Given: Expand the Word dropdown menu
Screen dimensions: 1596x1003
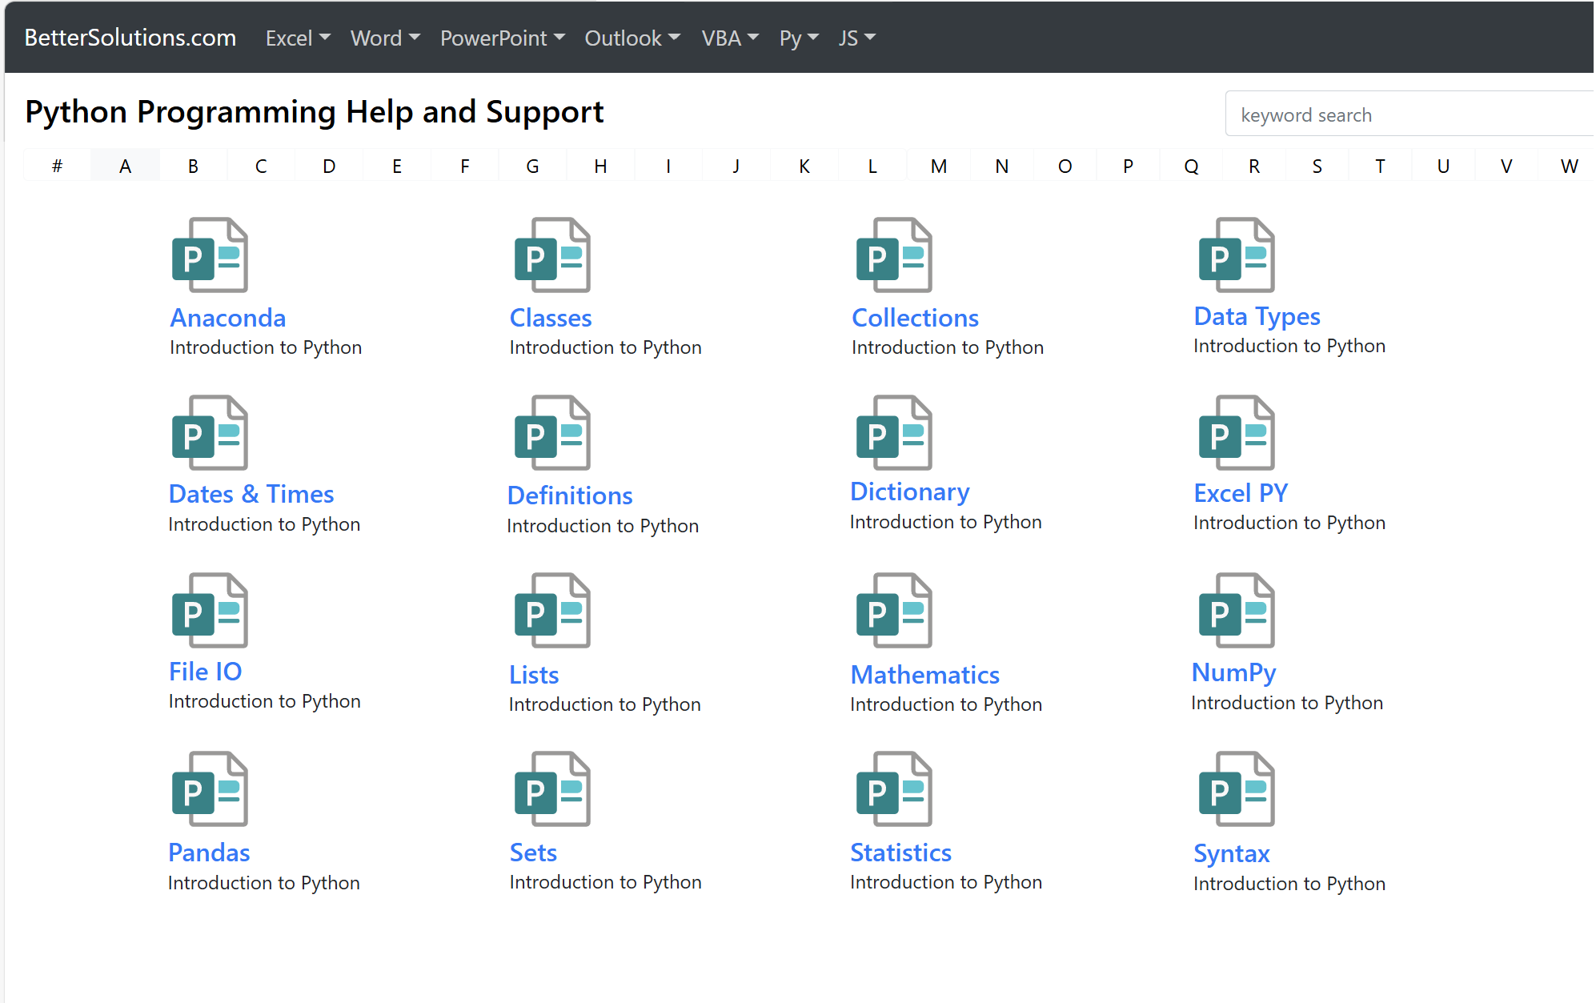Looking at the screenshot, I should coord(385,38).
